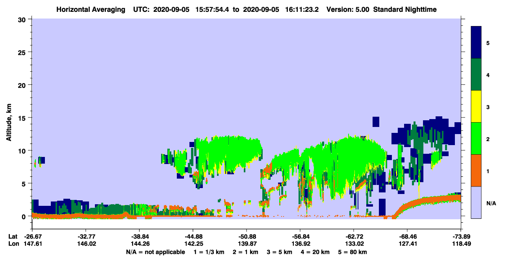The width and height of the screenshot is (512, 263).
Task: Select the dark green colorbar segment 4
Action: (x=476, y=75)
